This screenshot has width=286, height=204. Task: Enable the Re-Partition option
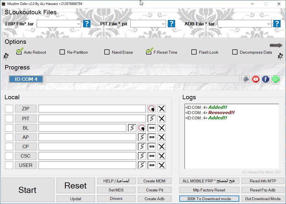click(62, 52)
